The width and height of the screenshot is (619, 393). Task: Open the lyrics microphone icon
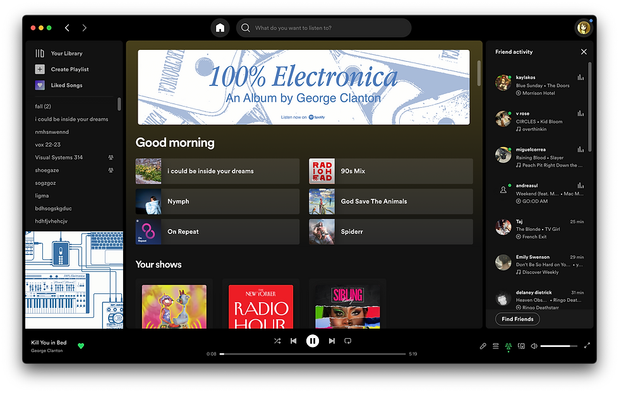(483, 346)
